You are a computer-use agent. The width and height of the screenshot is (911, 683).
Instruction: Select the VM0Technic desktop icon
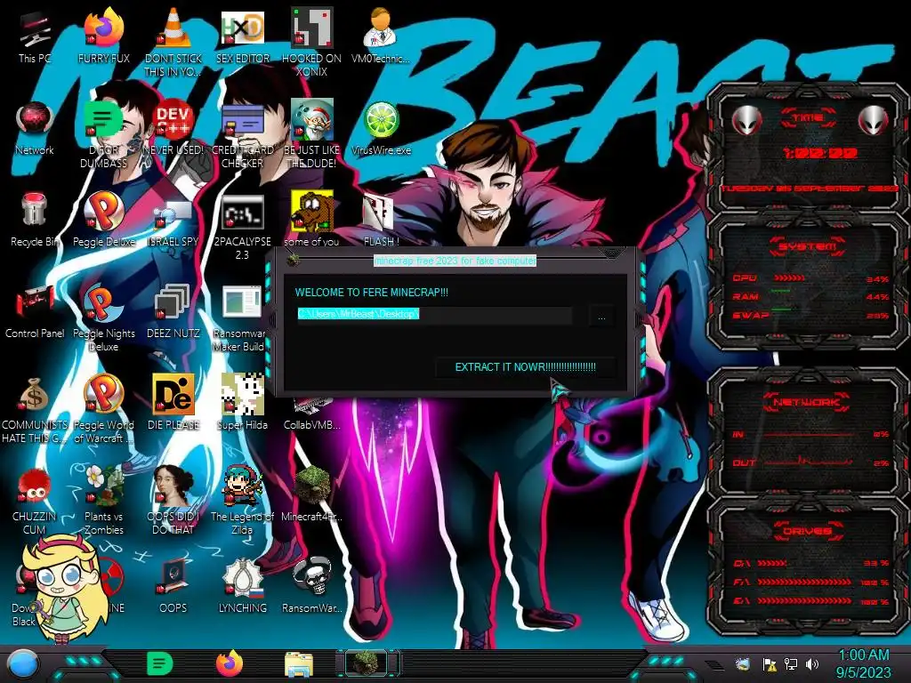click(381, 36)
